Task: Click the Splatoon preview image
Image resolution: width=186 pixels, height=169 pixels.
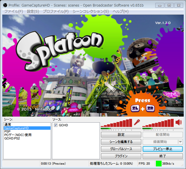Action: pos(93,66)
